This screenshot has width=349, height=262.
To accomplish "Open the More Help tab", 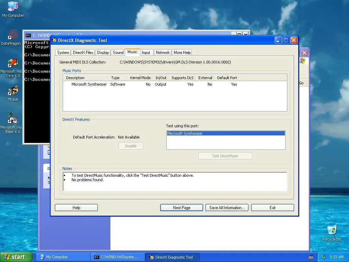I will [x=182, y=52].
